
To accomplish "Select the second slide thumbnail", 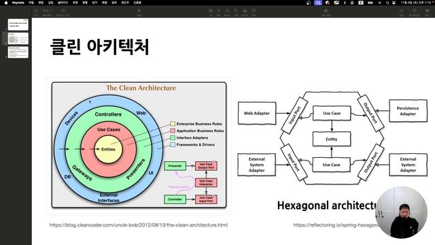I will (x=18, y=38).
